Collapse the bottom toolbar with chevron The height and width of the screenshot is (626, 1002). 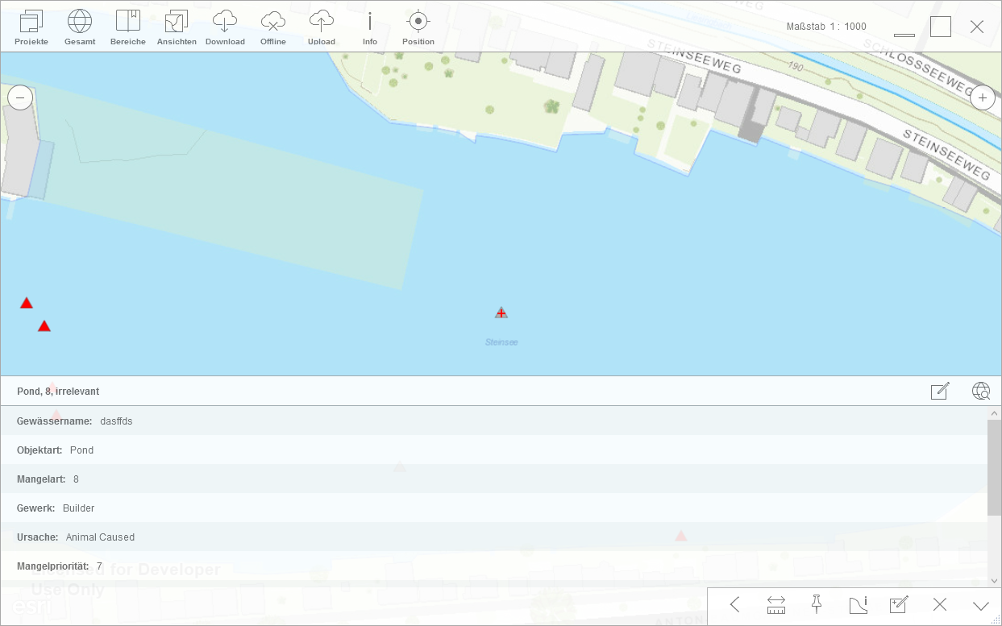981,606
